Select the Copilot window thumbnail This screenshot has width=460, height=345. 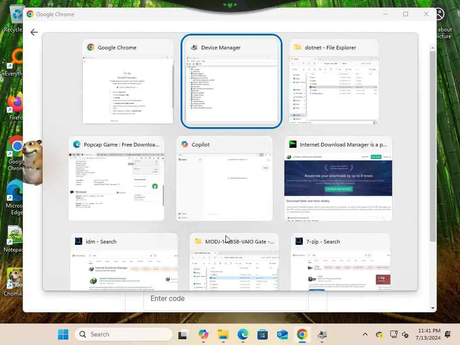[x=224, y=178]
